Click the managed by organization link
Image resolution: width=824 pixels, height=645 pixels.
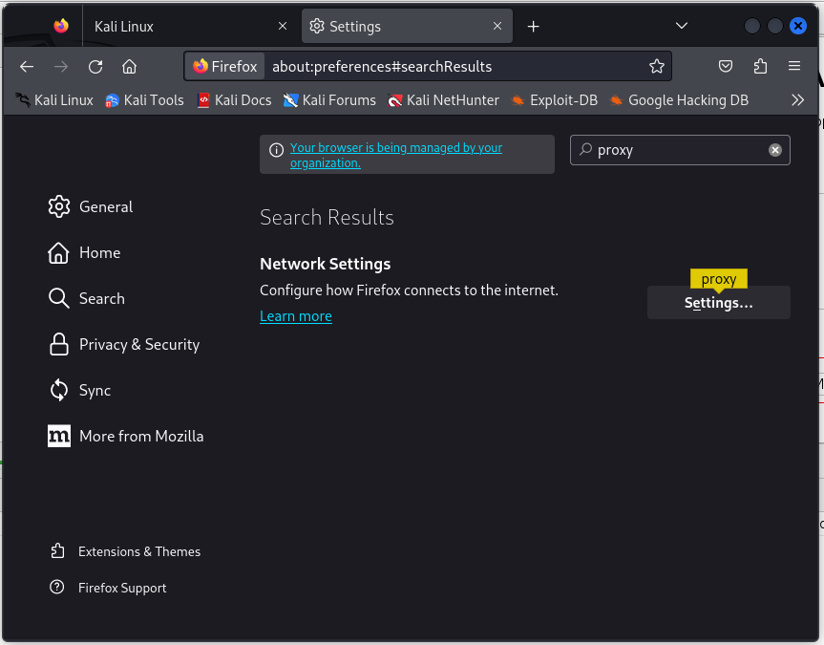(396, 155)
